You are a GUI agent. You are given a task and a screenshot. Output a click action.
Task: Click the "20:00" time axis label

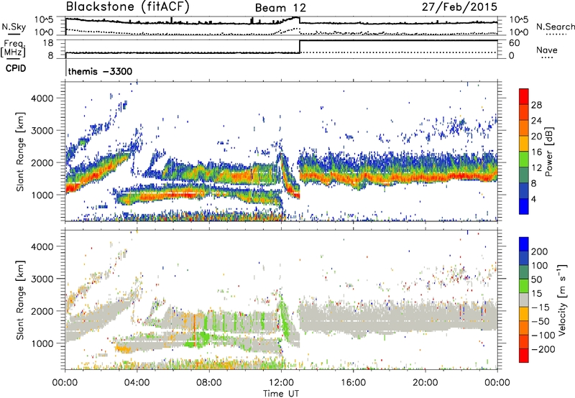(x=425, y=383)
